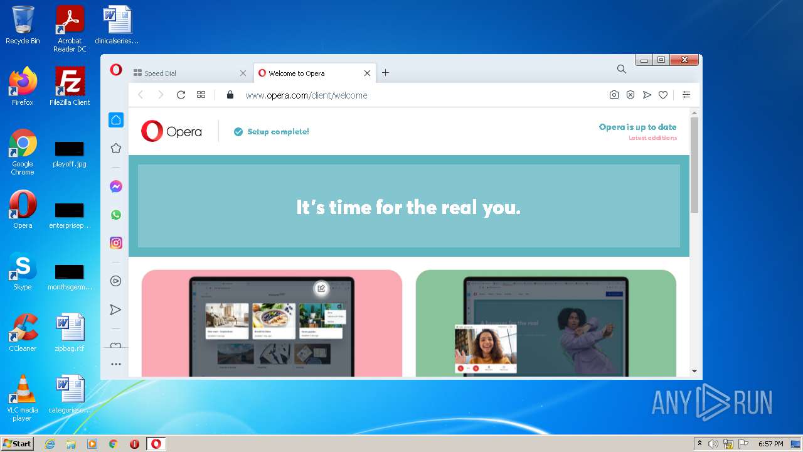Click Chrome icon on taskbar

click(x=113, y=444)
